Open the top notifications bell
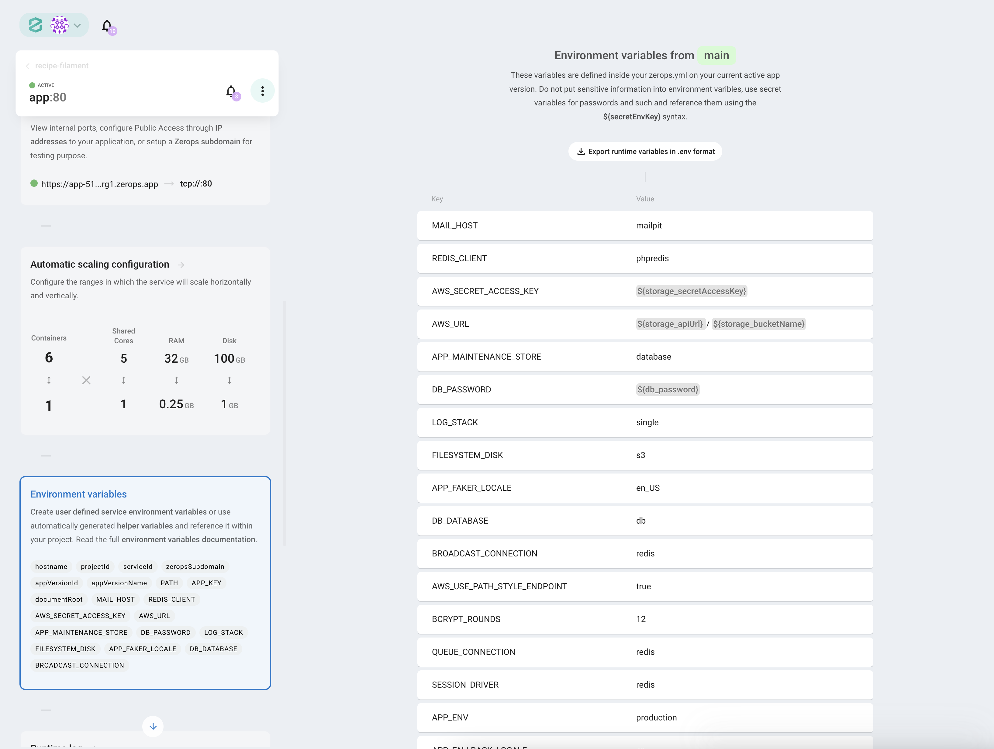 [x=107, y=26]
